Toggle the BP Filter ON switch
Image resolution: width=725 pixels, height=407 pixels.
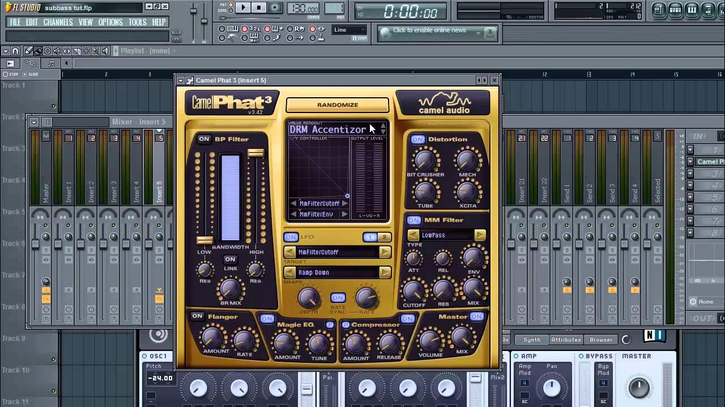[x=204, y=139]
